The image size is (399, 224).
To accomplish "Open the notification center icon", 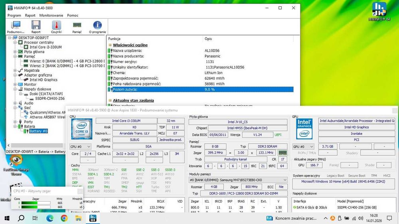I will click(389, 218).
